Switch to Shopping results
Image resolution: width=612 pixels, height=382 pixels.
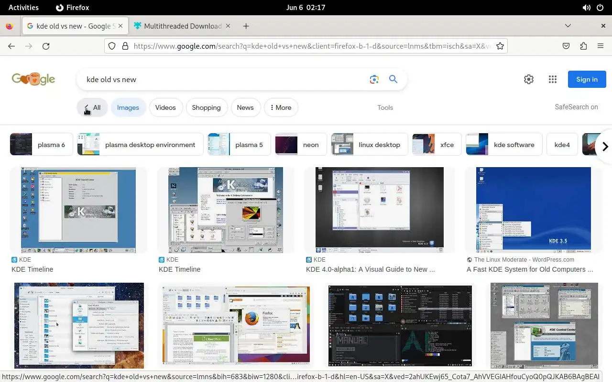point(207,107)
